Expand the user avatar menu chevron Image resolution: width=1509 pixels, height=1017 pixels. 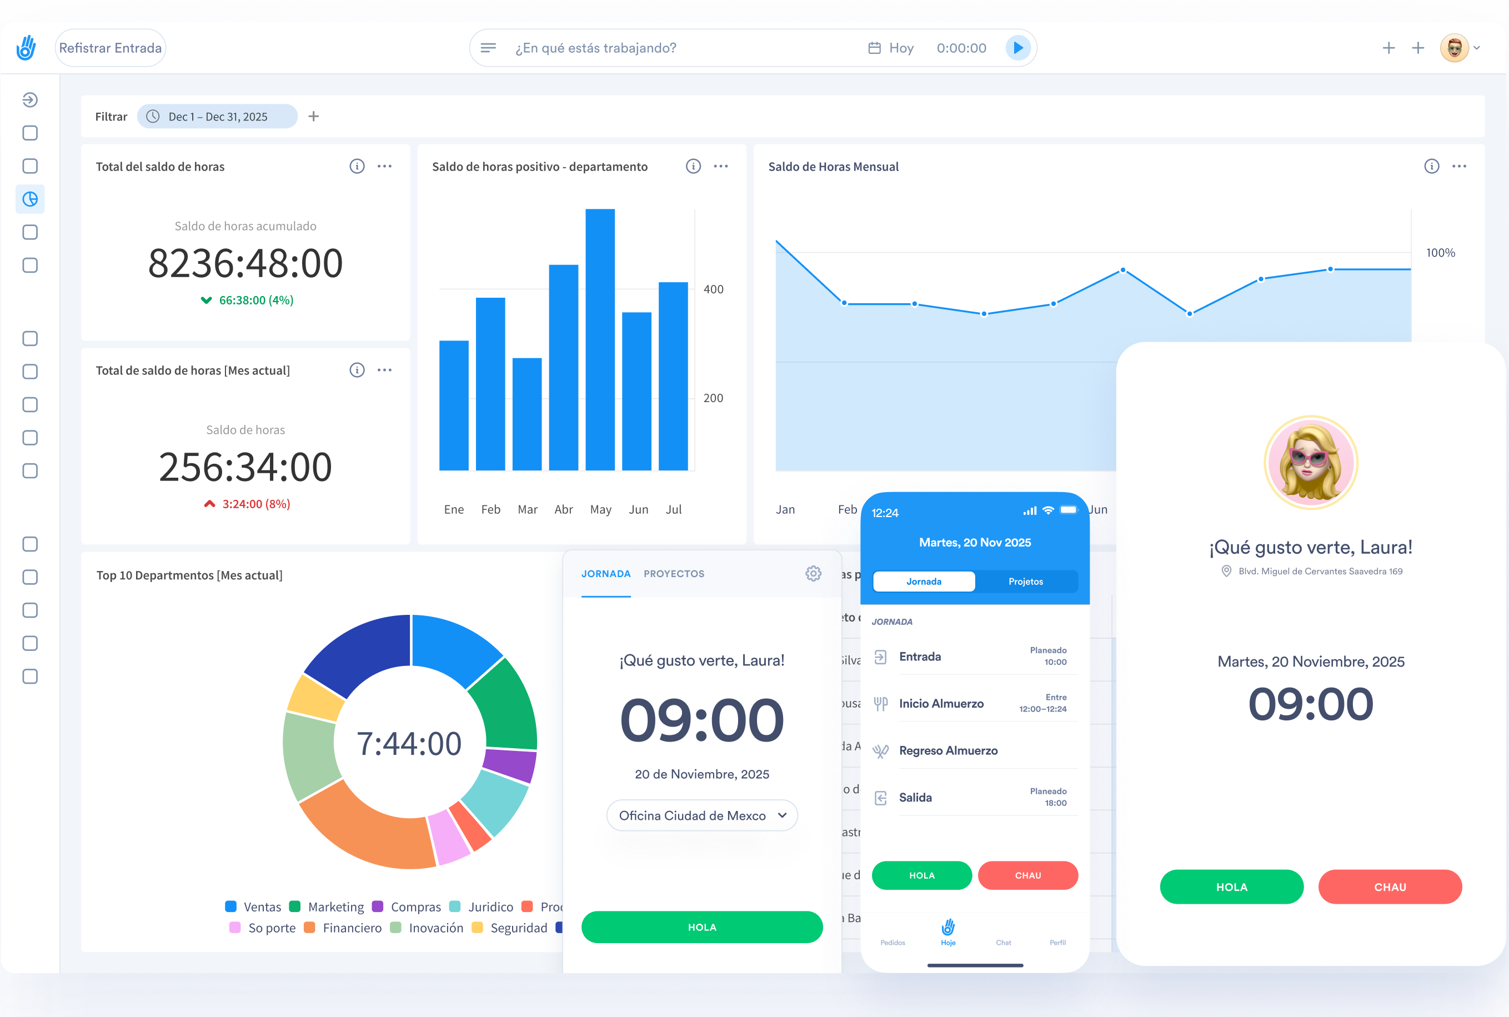(x=1477, y=47)
